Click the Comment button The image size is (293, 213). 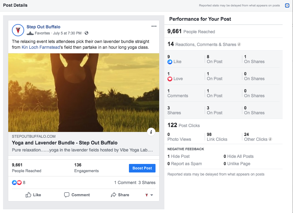pyautogui.click(x=77, y=195)
